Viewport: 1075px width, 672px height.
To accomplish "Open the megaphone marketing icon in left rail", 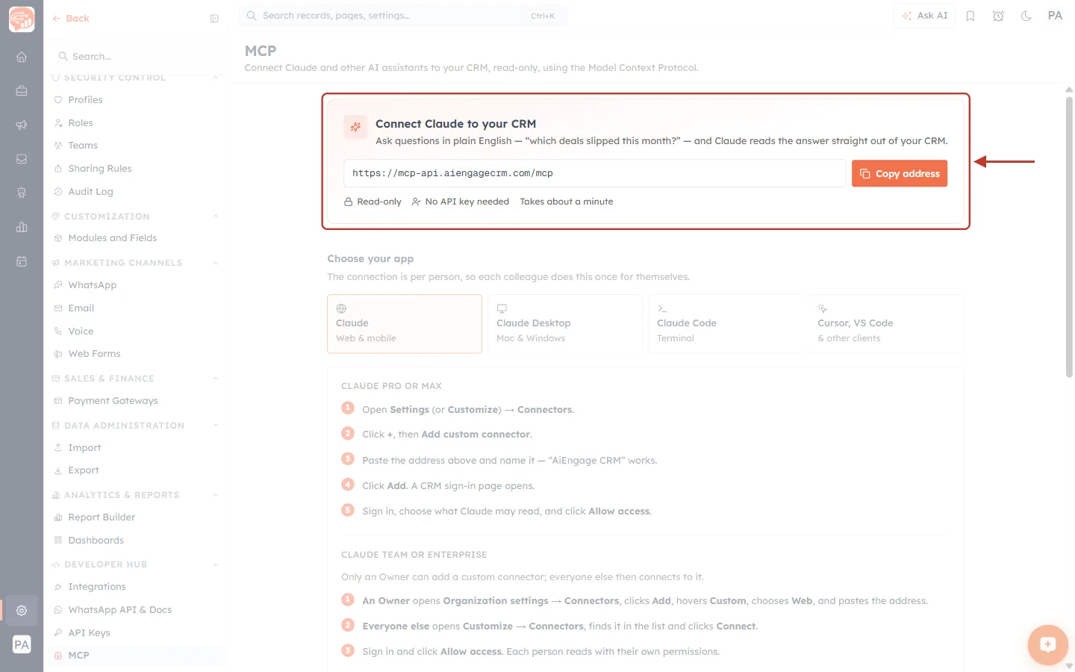I will point(22,125).
